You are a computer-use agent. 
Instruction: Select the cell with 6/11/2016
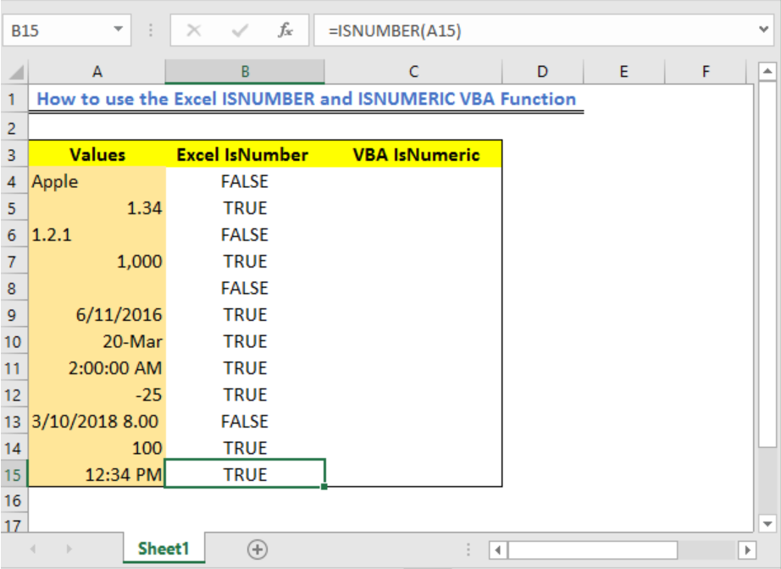point(97,315)
